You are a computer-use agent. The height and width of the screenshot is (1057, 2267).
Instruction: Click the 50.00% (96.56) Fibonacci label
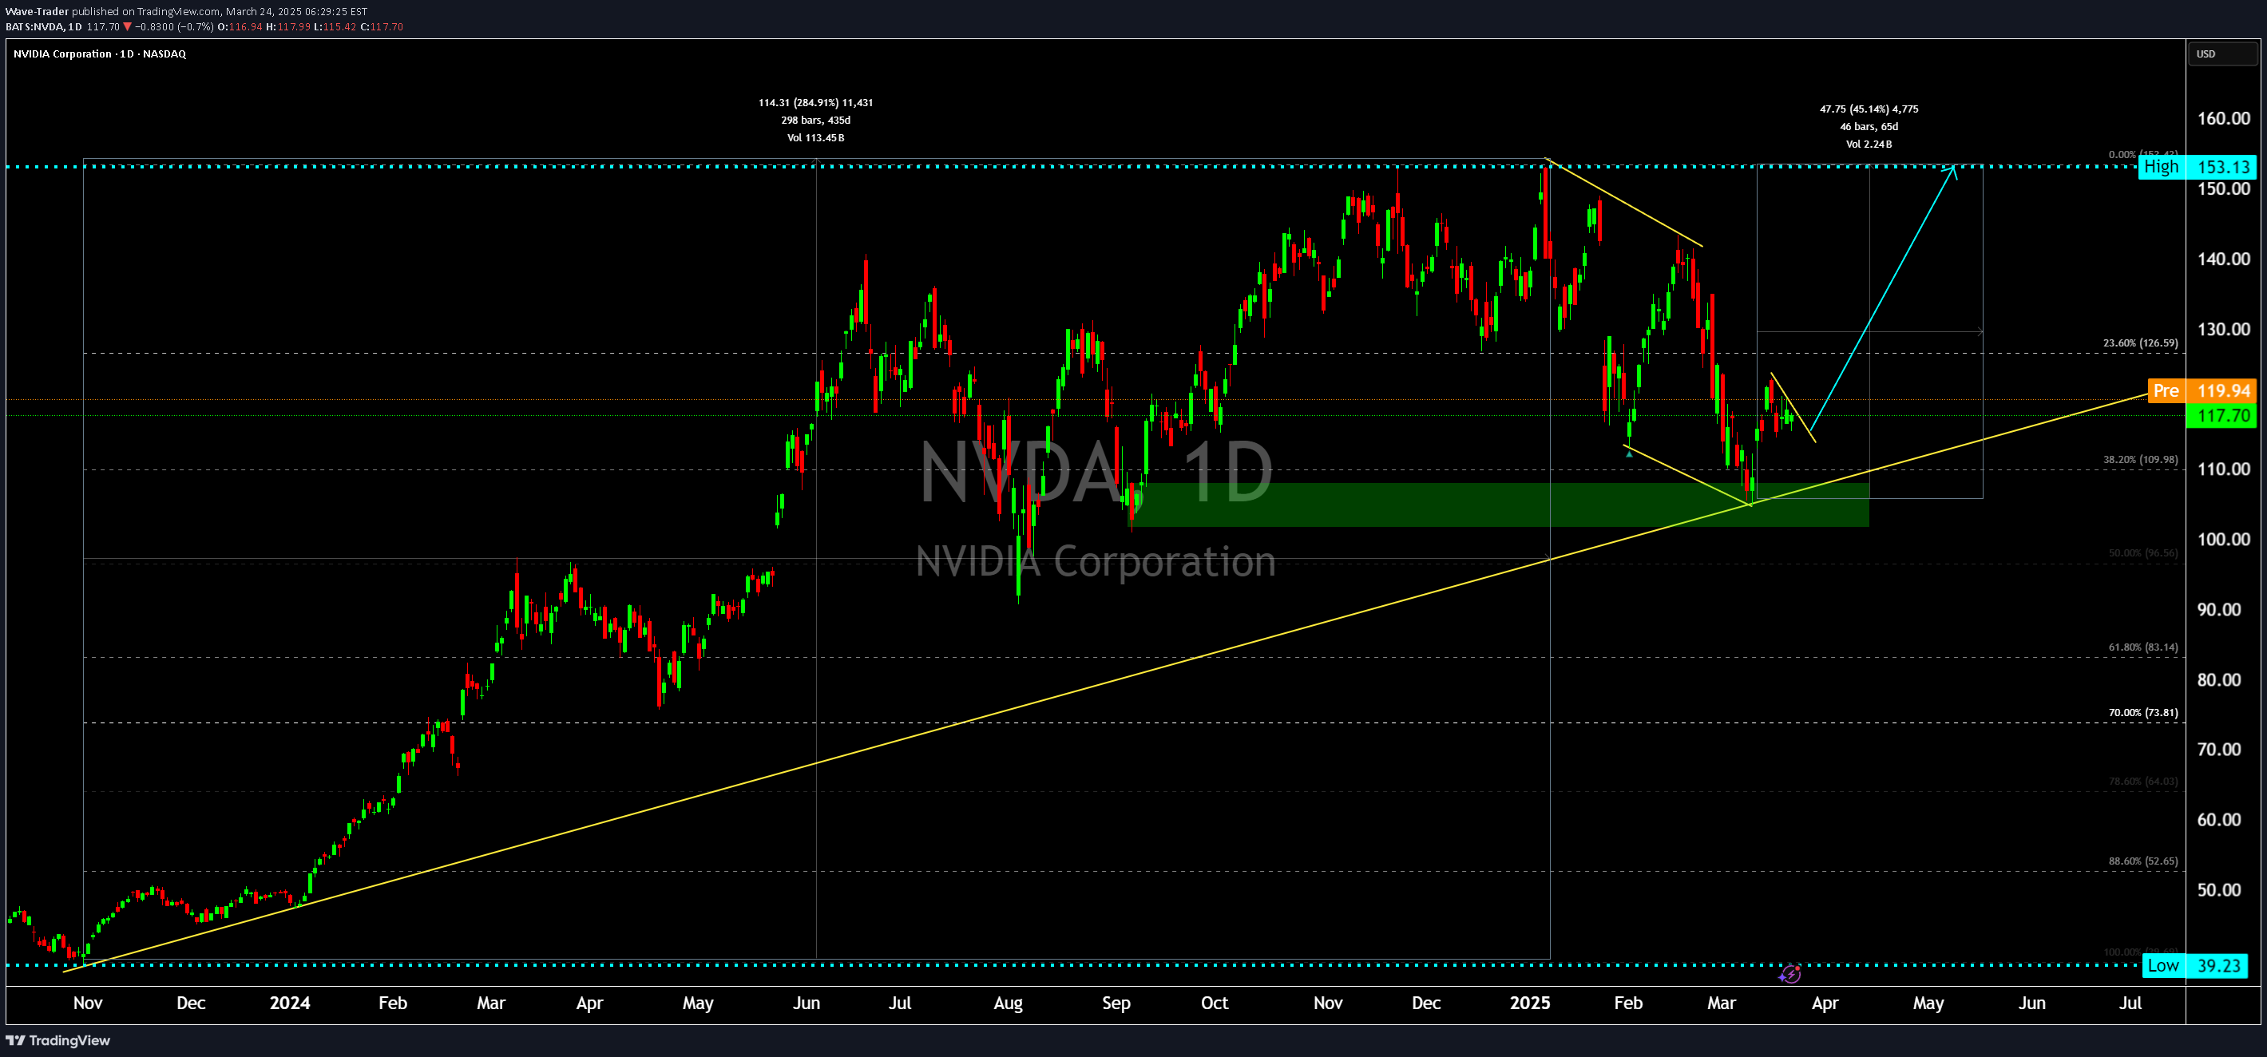coord(2143,553)
